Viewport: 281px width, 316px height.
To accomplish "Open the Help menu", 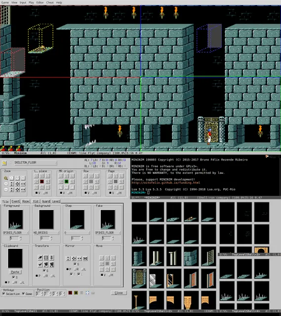I will click(x=59, y=2).
